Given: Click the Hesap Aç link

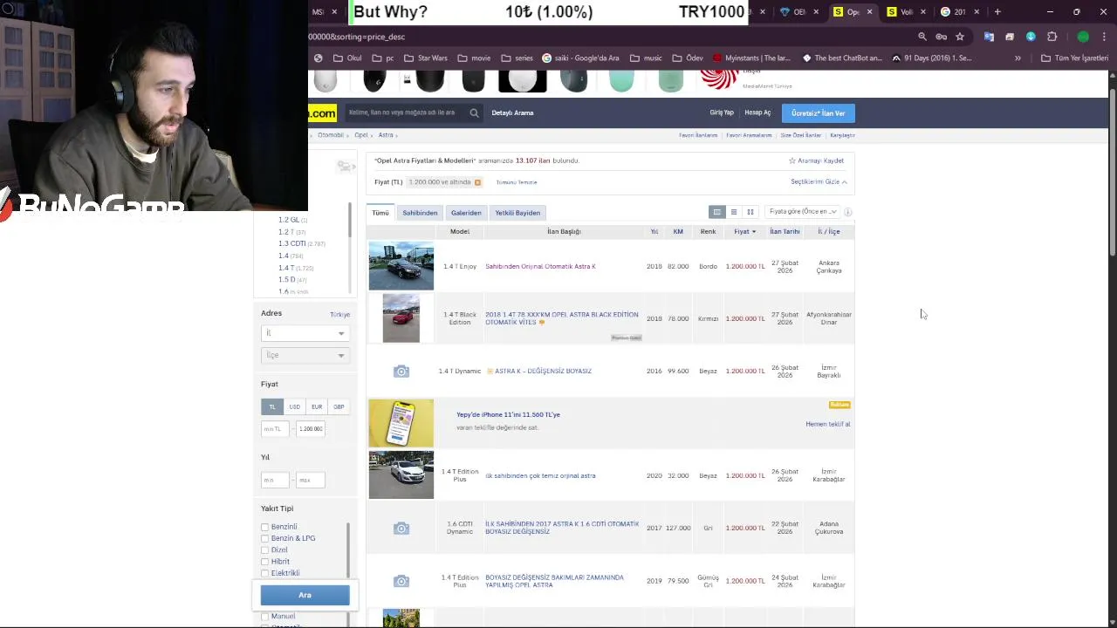Looking at the screenshot, I should point(757,113).
